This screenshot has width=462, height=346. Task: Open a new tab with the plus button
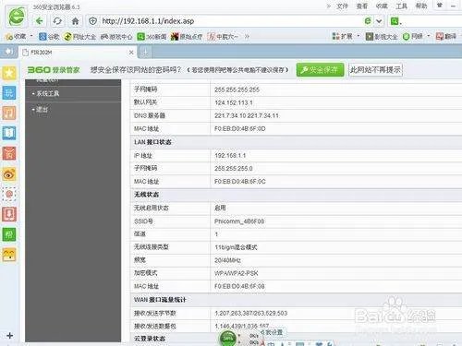tap(145, 53)
